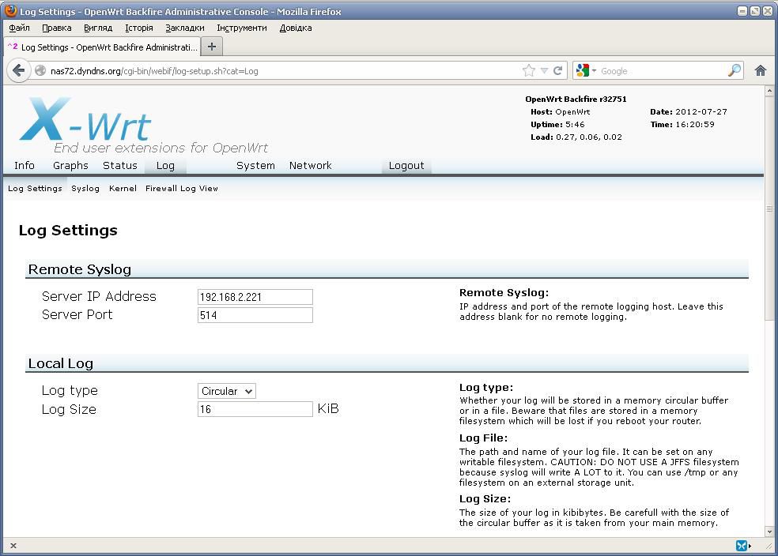
Task: Click the Logout button
Action: click(406, 165)
